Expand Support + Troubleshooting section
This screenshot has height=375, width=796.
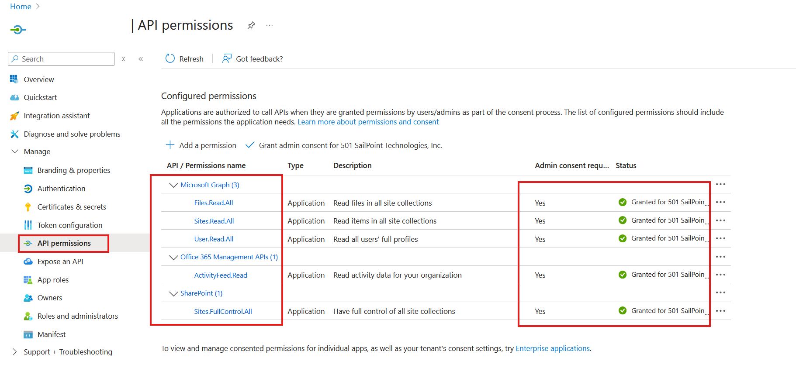15,352
